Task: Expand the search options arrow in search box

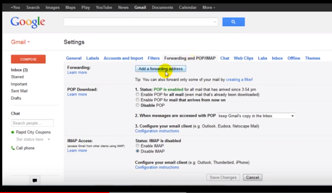Action: tap(215, 22)
